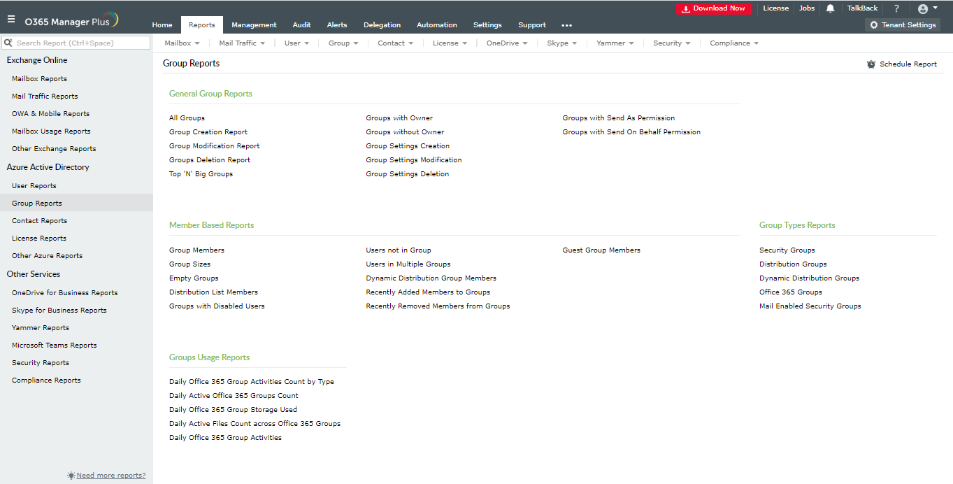
Task: Switch to the Automation tab
Action: coord(437,25)
